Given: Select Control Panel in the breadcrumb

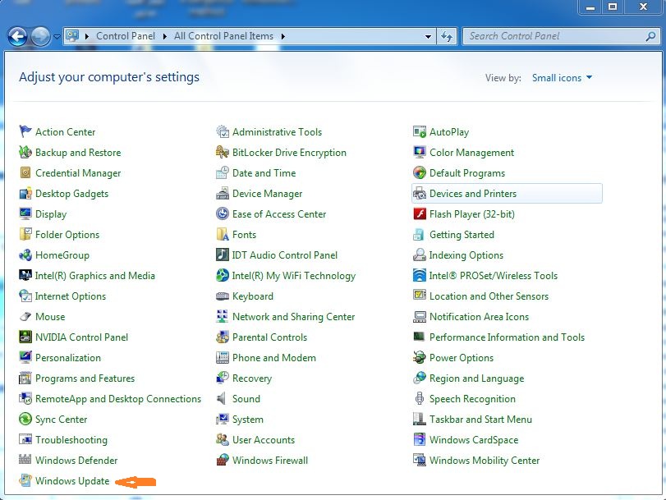Looking at the screenshot, I should tap(126, 36).
